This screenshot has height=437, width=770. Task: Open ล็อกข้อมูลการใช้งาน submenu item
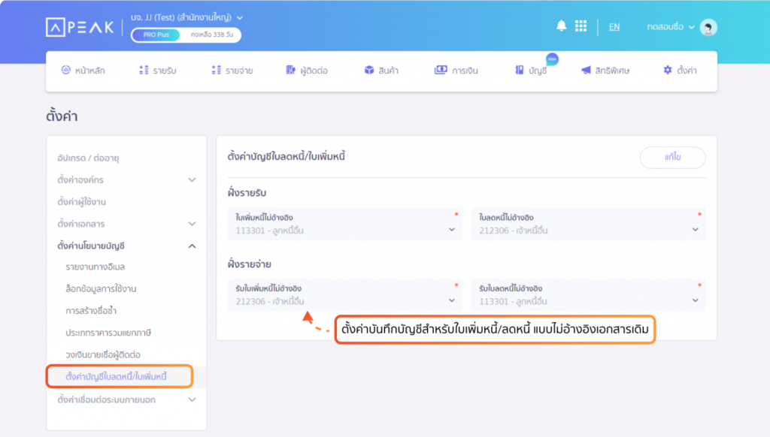101,288
